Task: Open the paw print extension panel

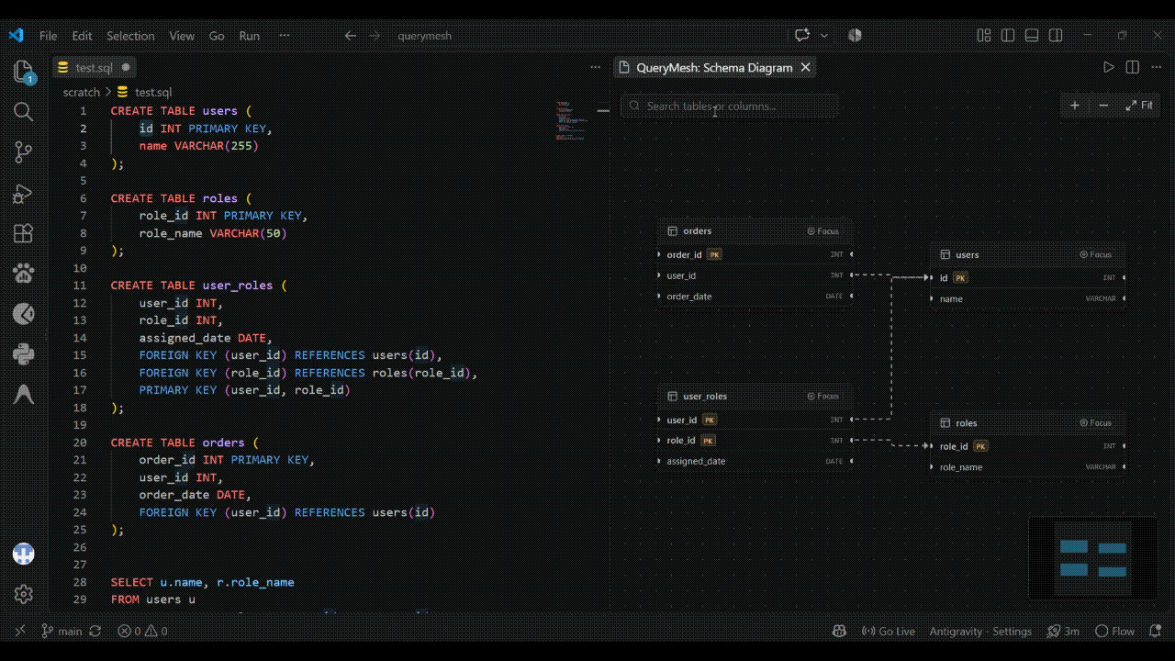Action: point(24,274)
